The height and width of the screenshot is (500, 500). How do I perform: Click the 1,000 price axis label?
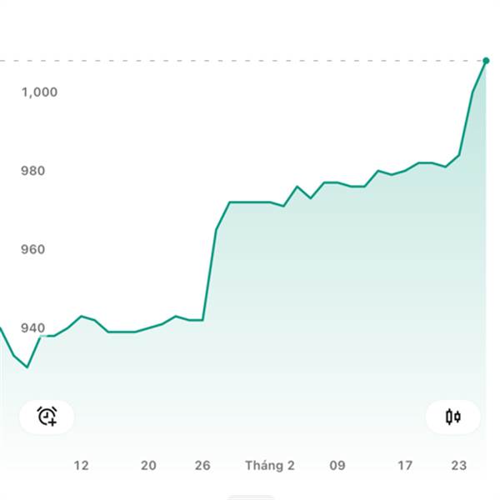click(x=39, y=92)
